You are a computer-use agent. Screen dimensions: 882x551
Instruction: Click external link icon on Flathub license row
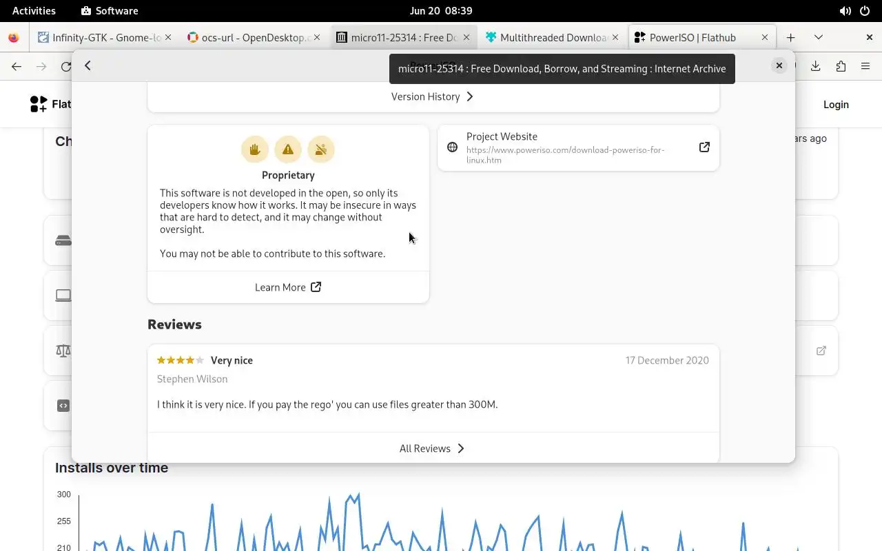click(821, 351)
